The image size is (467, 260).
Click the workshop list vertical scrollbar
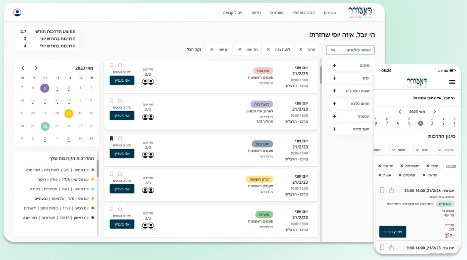point(321,75)
